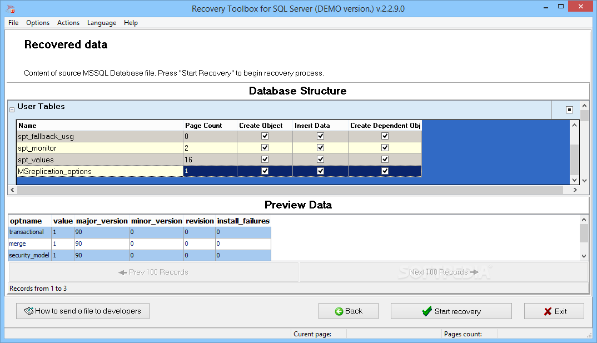Toggle Create Dependent Obj for spt_values
Viewport: 597px width, 343px height.
(385, 159)
